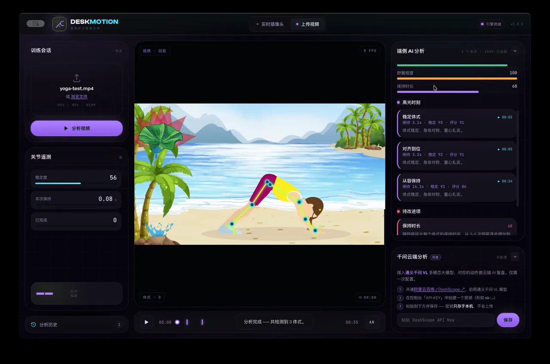Click the external link icon beside DashScope
The image size is (550, 364).
coord(463,290)
